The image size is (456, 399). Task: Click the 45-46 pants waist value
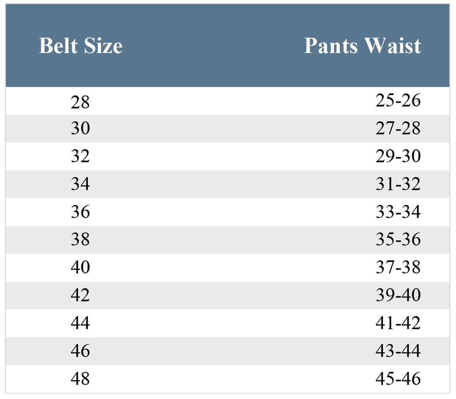click(398, 379)
